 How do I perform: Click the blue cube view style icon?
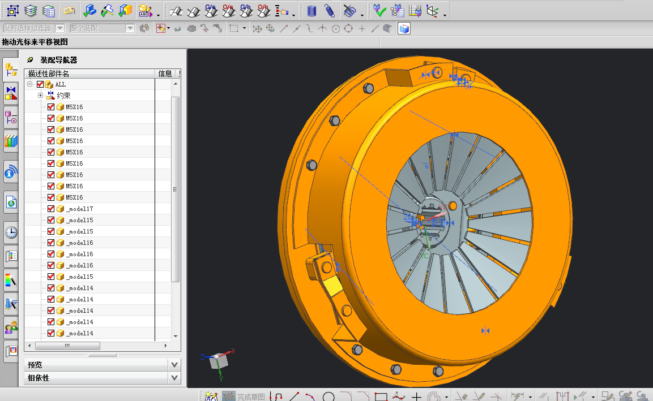tap(404, 28)
